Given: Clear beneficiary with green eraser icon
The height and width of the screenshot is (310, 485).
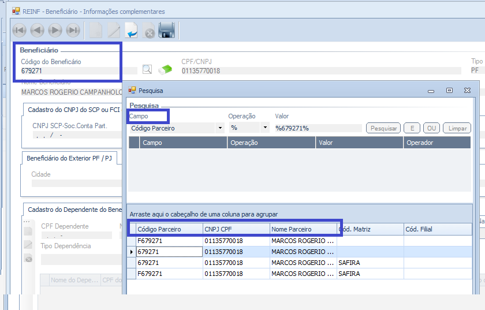Looking at the screenshot, I should (x=165, y=69).
